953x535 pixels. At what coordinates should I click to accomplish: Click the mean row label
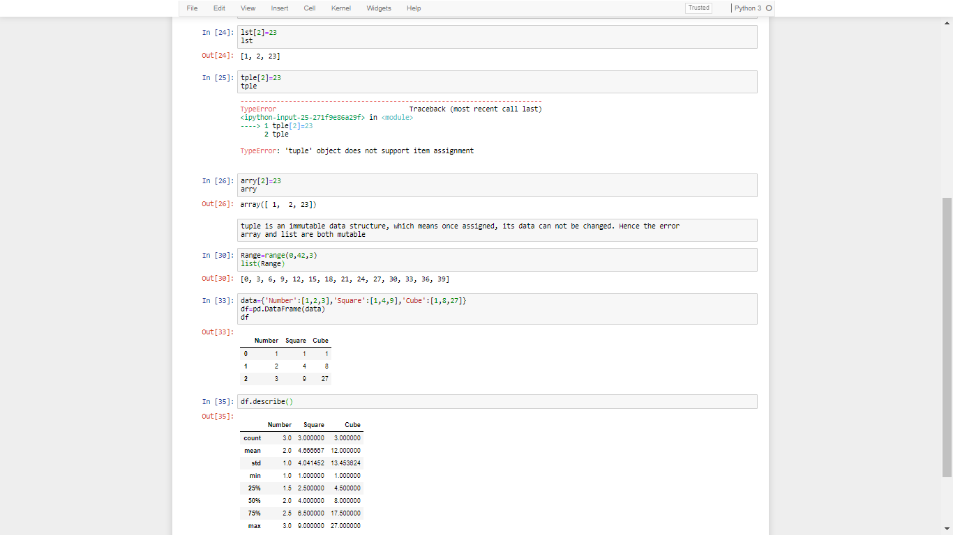pos(253,451)
